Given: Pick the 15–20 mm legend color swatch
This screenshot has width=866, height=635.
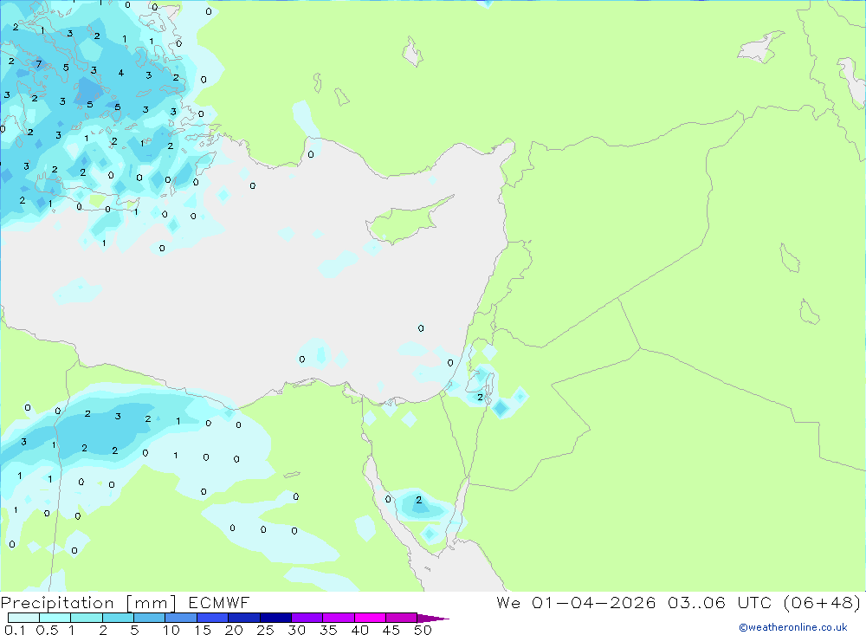Looking at the screenshot, I should point(213,618).
